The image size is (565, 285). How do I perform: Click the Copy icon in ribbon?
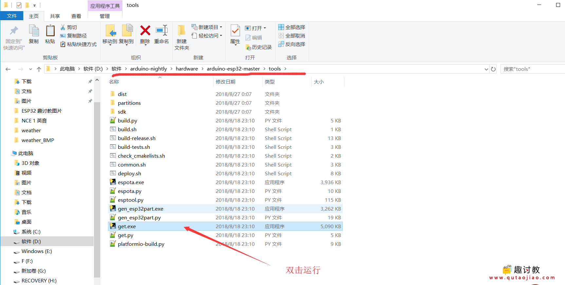coord(34,31)
